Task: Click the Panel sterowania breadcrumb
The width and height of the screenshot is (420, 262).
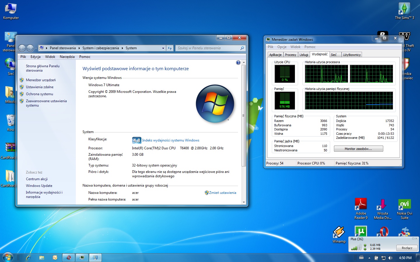Action: click(x=63, y=48)
